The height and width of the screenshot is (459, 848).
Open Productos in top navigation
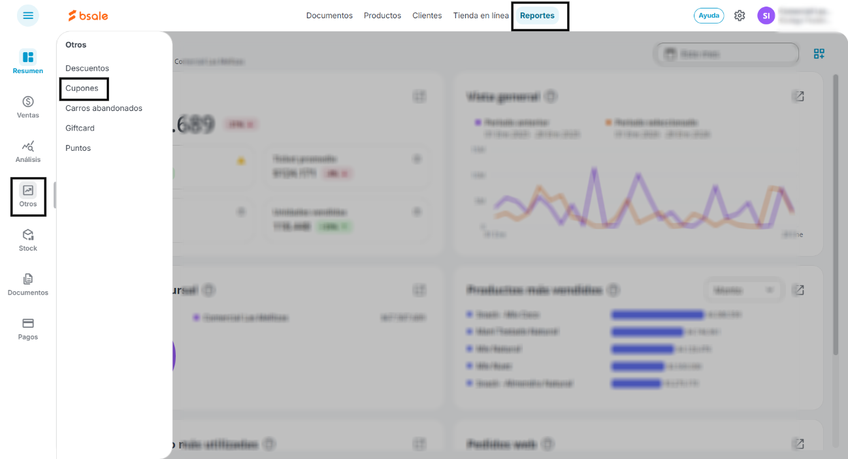[382, 16]
